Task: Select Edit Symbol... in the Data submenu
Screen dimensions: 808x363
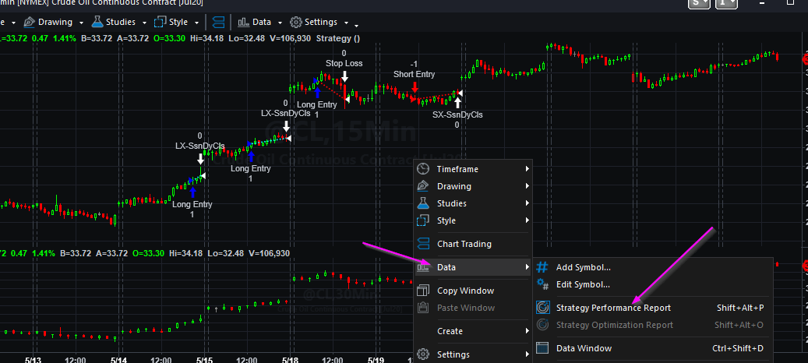Action: [x=583, y=284]
